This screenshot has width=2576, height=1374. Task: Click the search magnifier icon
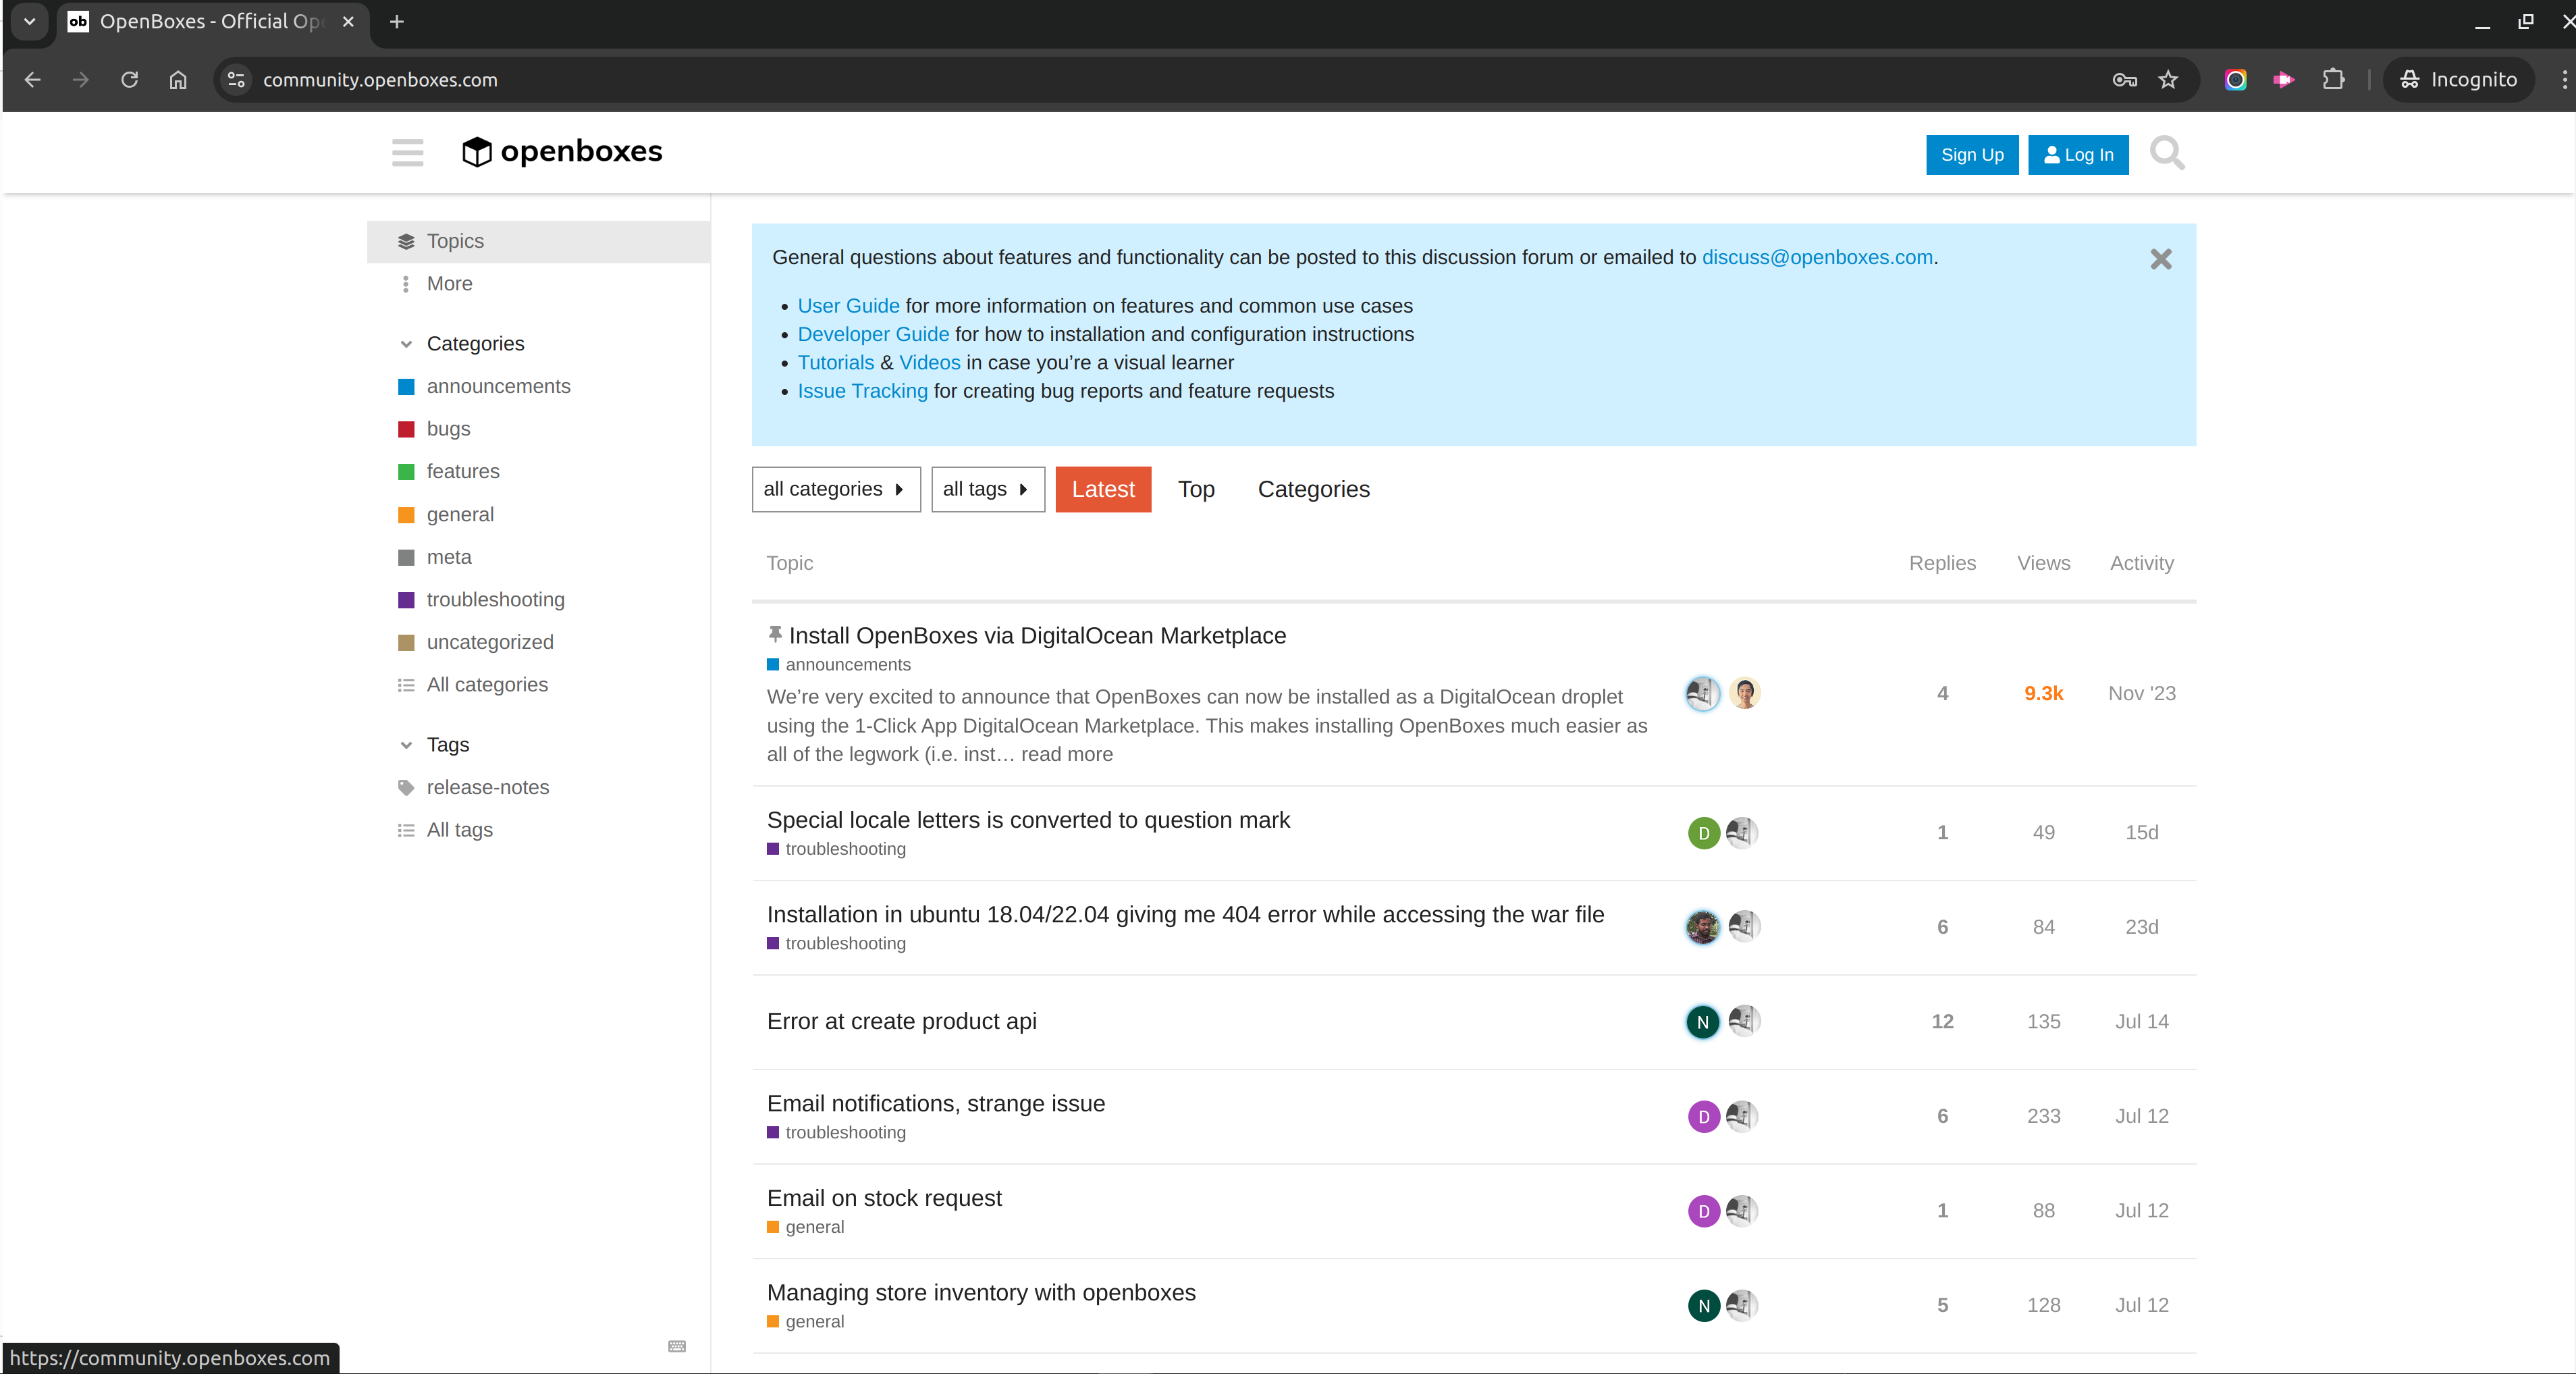click(2167, 154)
